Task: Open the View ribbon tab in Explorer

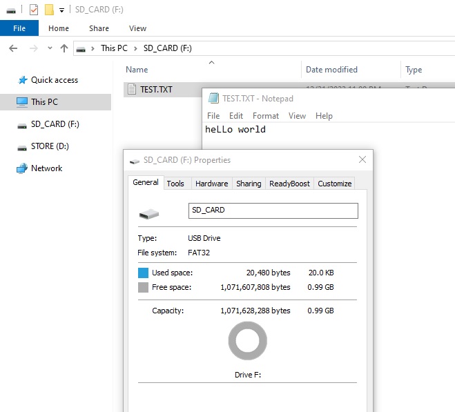Action: click(x=137, y=28)
